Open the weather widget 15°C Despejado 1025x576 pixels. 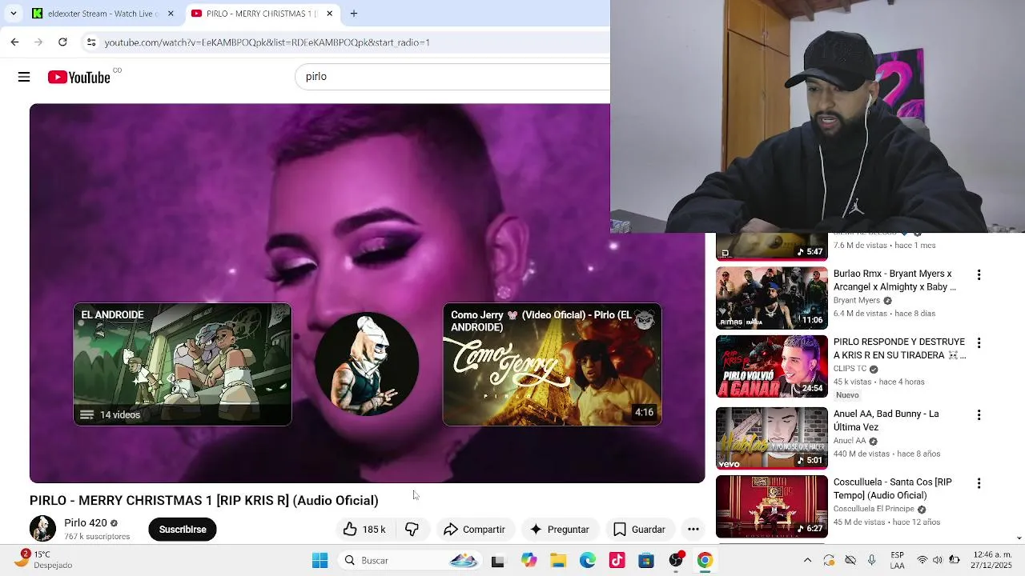pyautogui.click(x=46, y=560)
